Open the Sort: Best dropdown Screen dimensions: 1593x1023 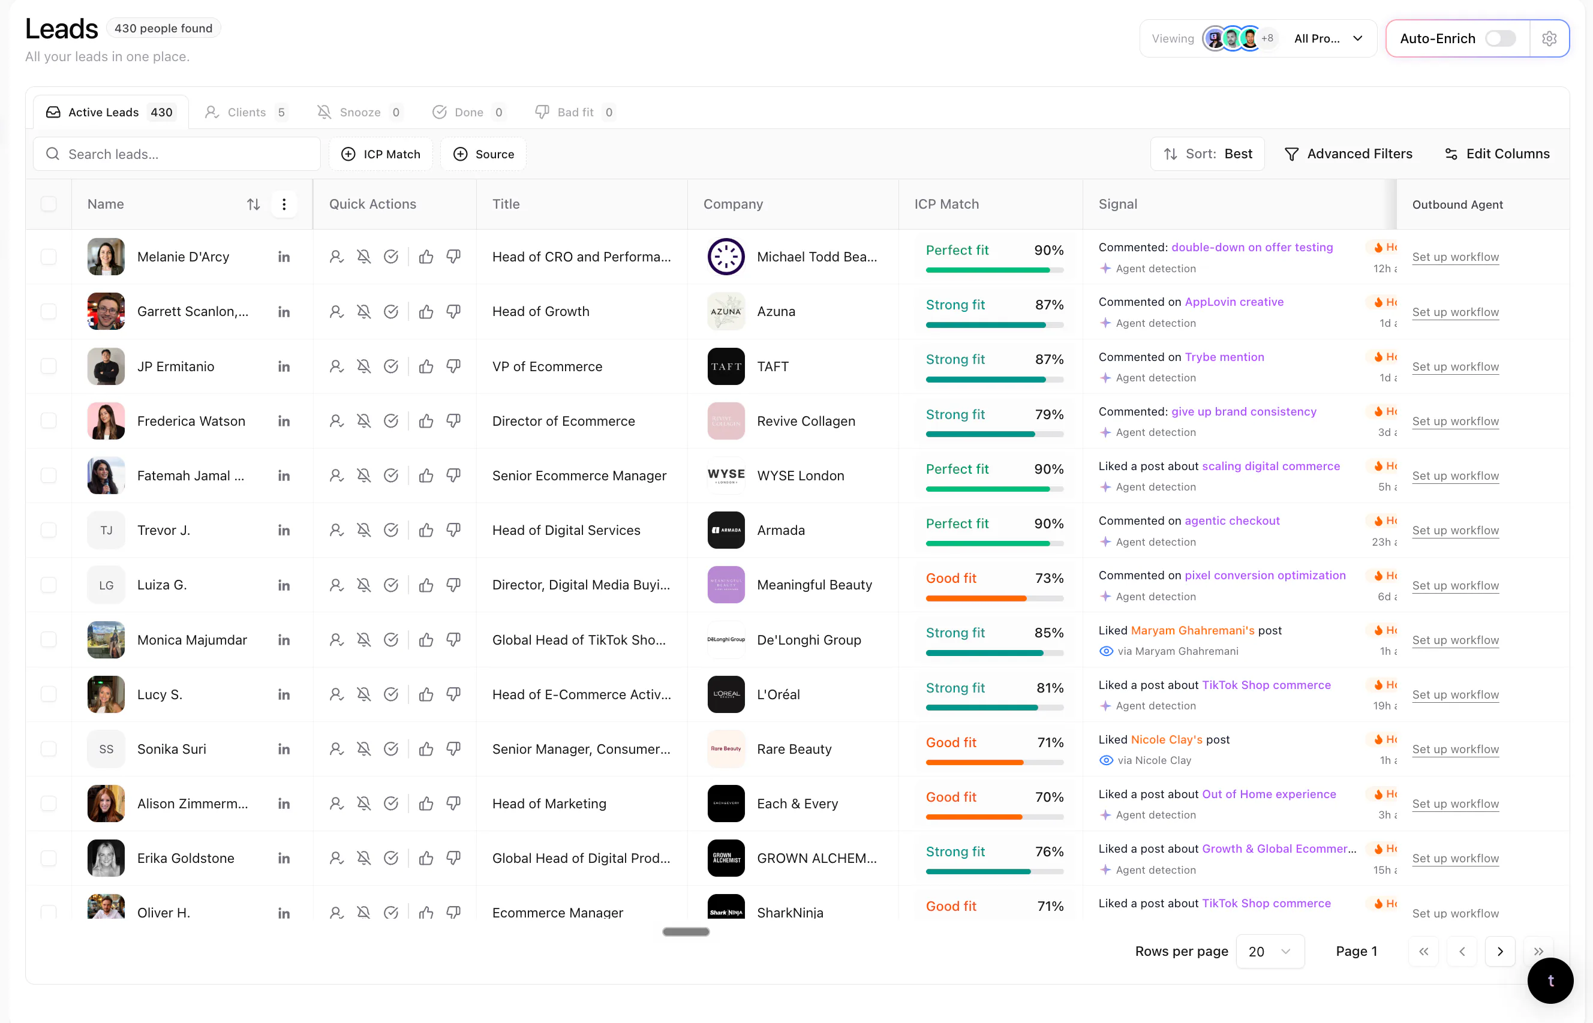click(x=1207, y=154)
